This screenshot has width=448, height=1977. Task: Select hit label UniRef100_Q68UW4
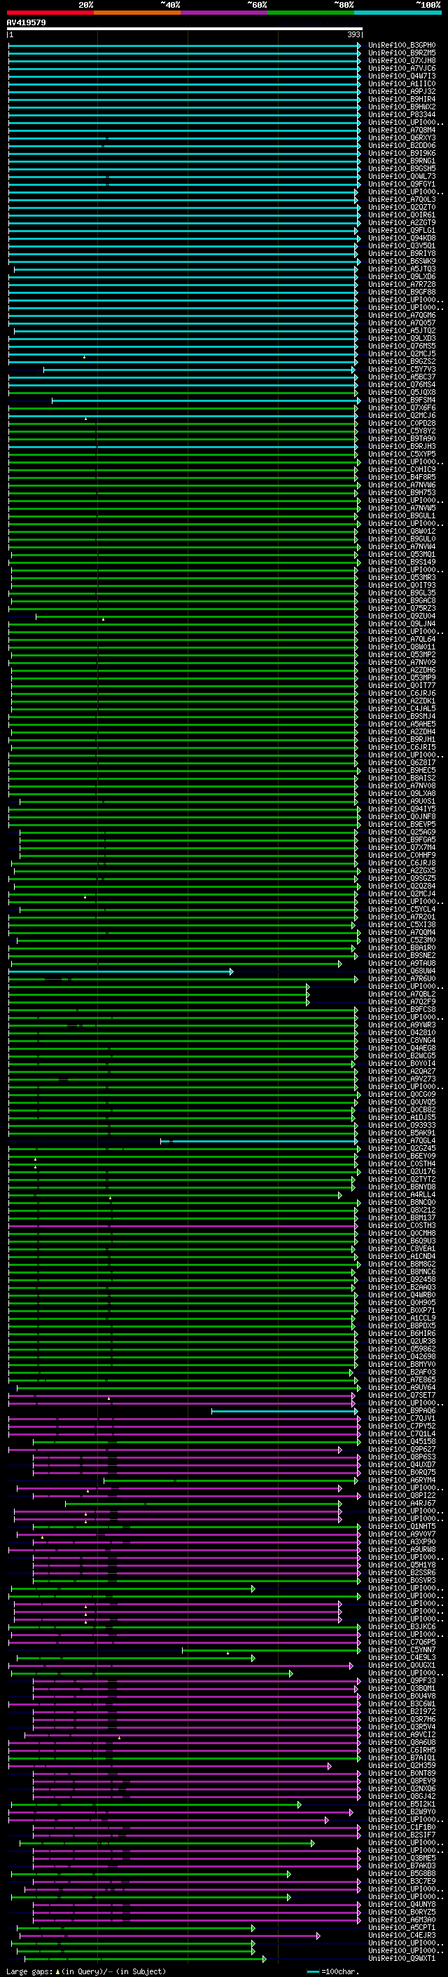[x=402, y=971]
